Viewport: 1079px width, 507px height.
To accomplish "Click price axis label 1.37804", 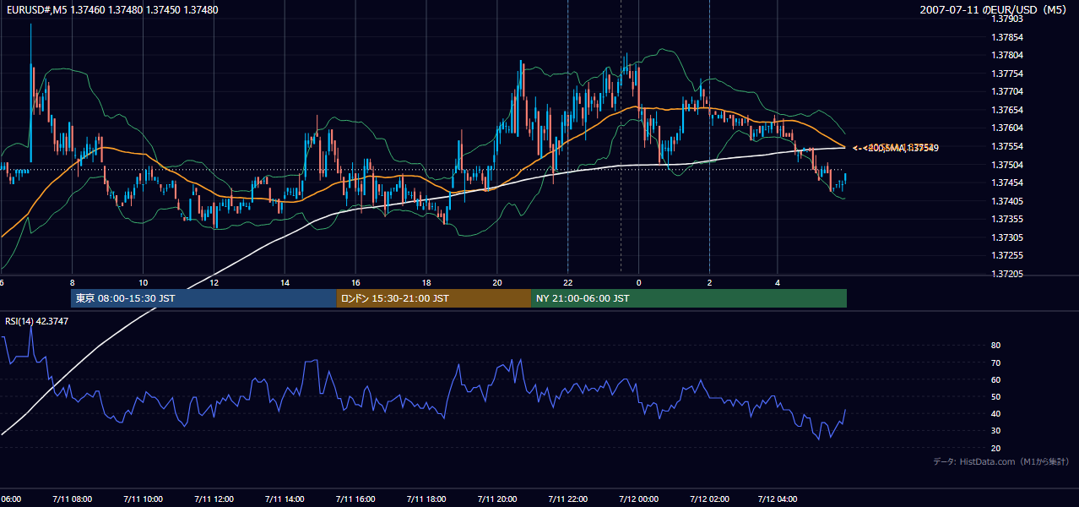I will (1007, 55).
